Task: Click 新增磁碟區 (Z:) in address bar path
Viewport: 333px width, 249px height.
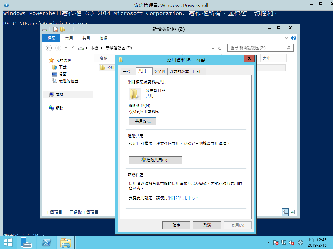Action: coord(119,48)
